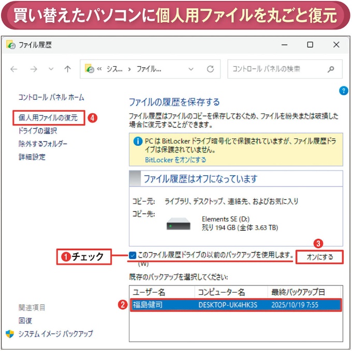Screen dimensions: 352x351
Task: Open help with the blue question mark
Action: pos(343,91)
